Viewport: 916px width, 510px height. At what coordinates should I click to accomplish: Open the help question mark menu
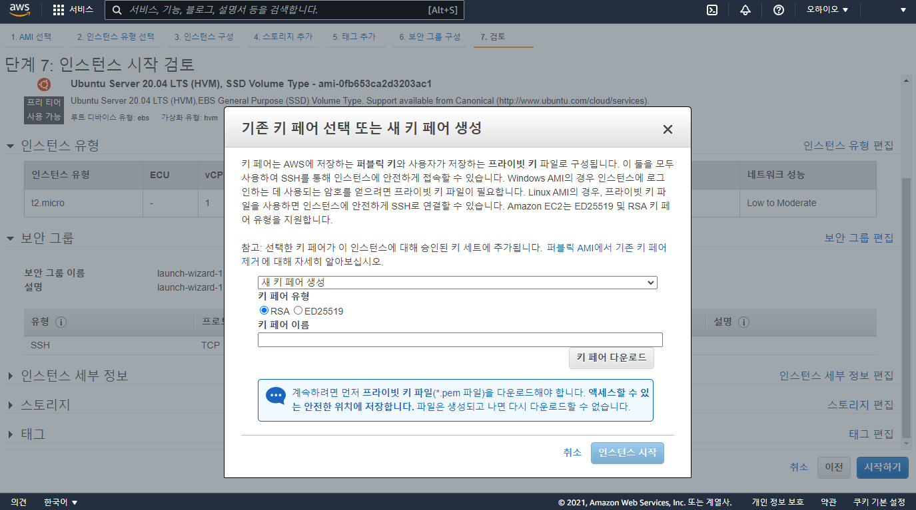[779, 10]
